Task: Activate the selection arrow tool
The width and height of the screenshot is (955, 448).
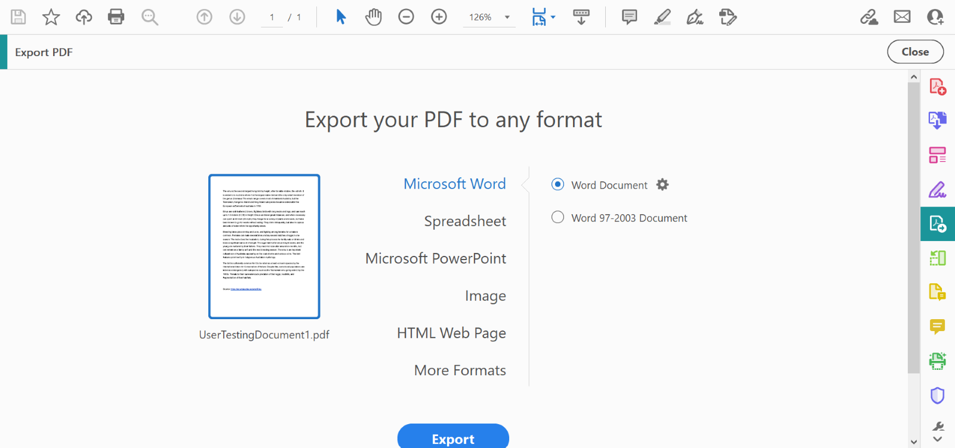Action: 341,17
